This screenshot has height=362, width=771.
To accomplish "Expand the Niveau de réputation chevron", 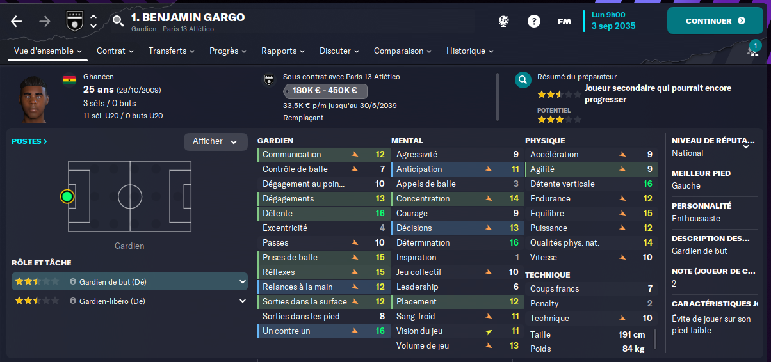I will [x=745, y=146].
